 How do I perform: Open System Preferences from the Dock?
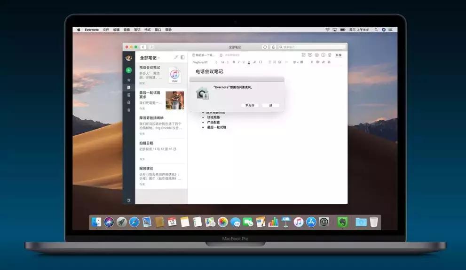coord(324,222)
